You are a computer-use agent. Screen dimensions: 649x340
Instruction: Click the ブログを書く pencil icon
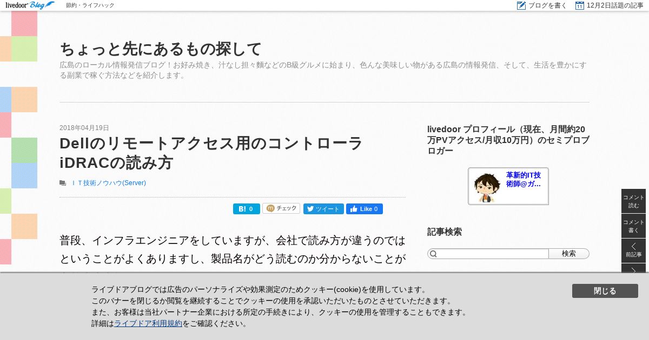521,5
